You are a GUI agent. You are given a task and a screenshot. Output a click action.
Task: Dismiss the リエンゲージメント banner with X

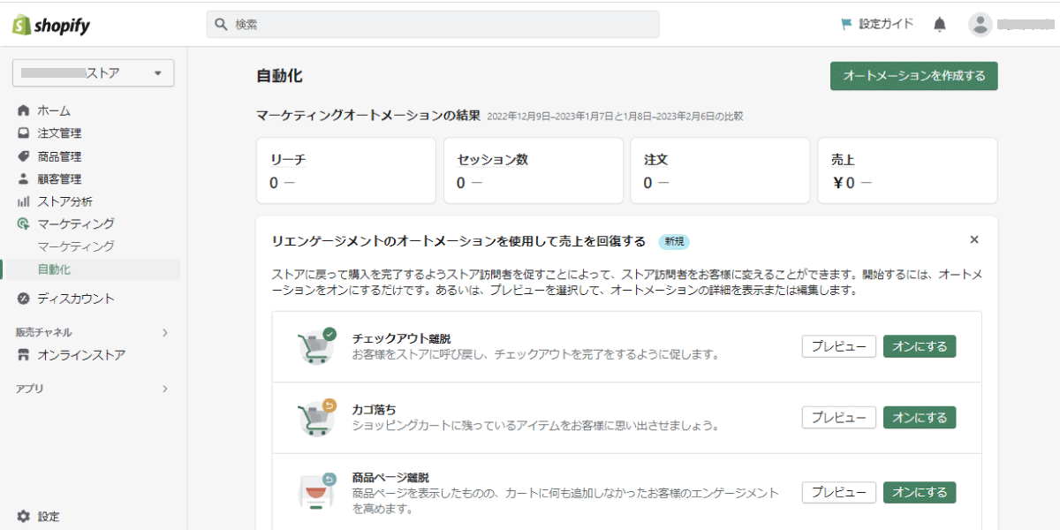(x=974, y=239)
